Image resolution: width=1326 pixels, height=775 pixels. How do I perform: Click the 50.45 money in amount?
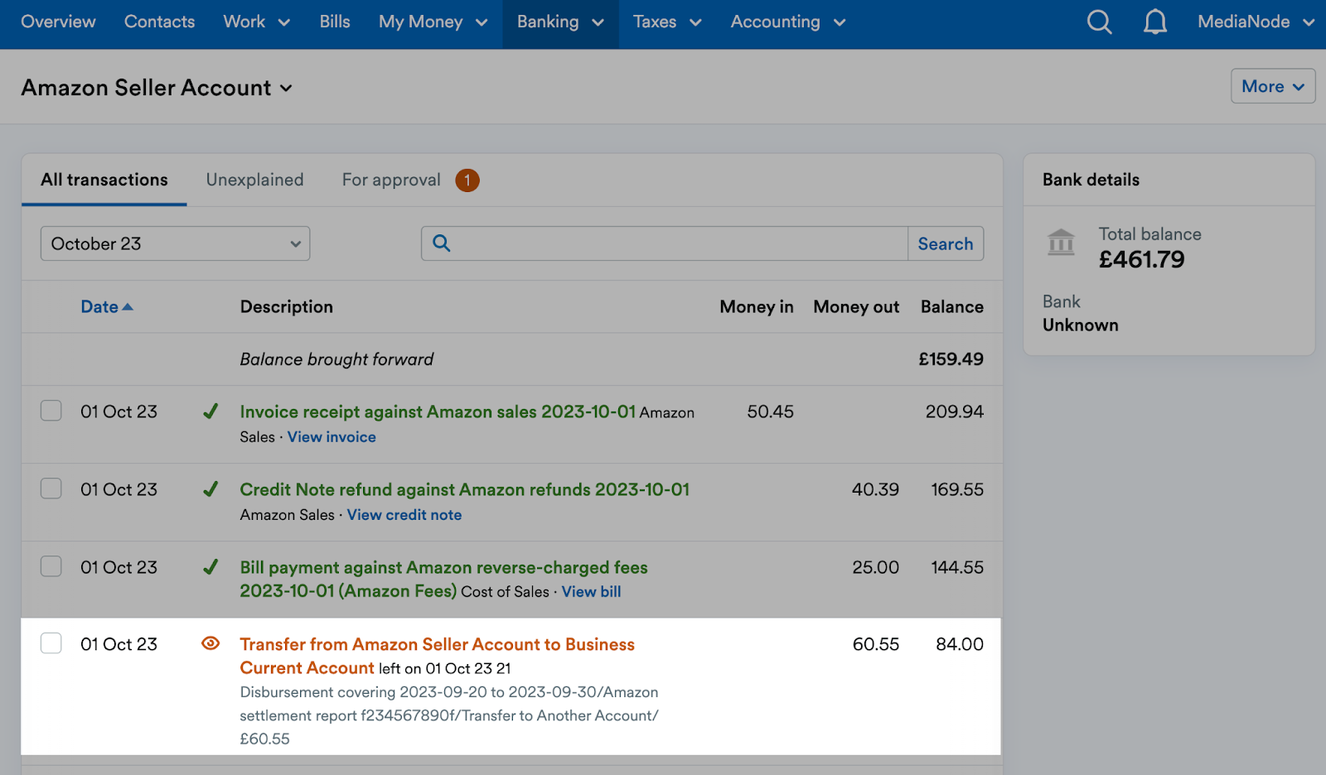click(x=771, y=412)
